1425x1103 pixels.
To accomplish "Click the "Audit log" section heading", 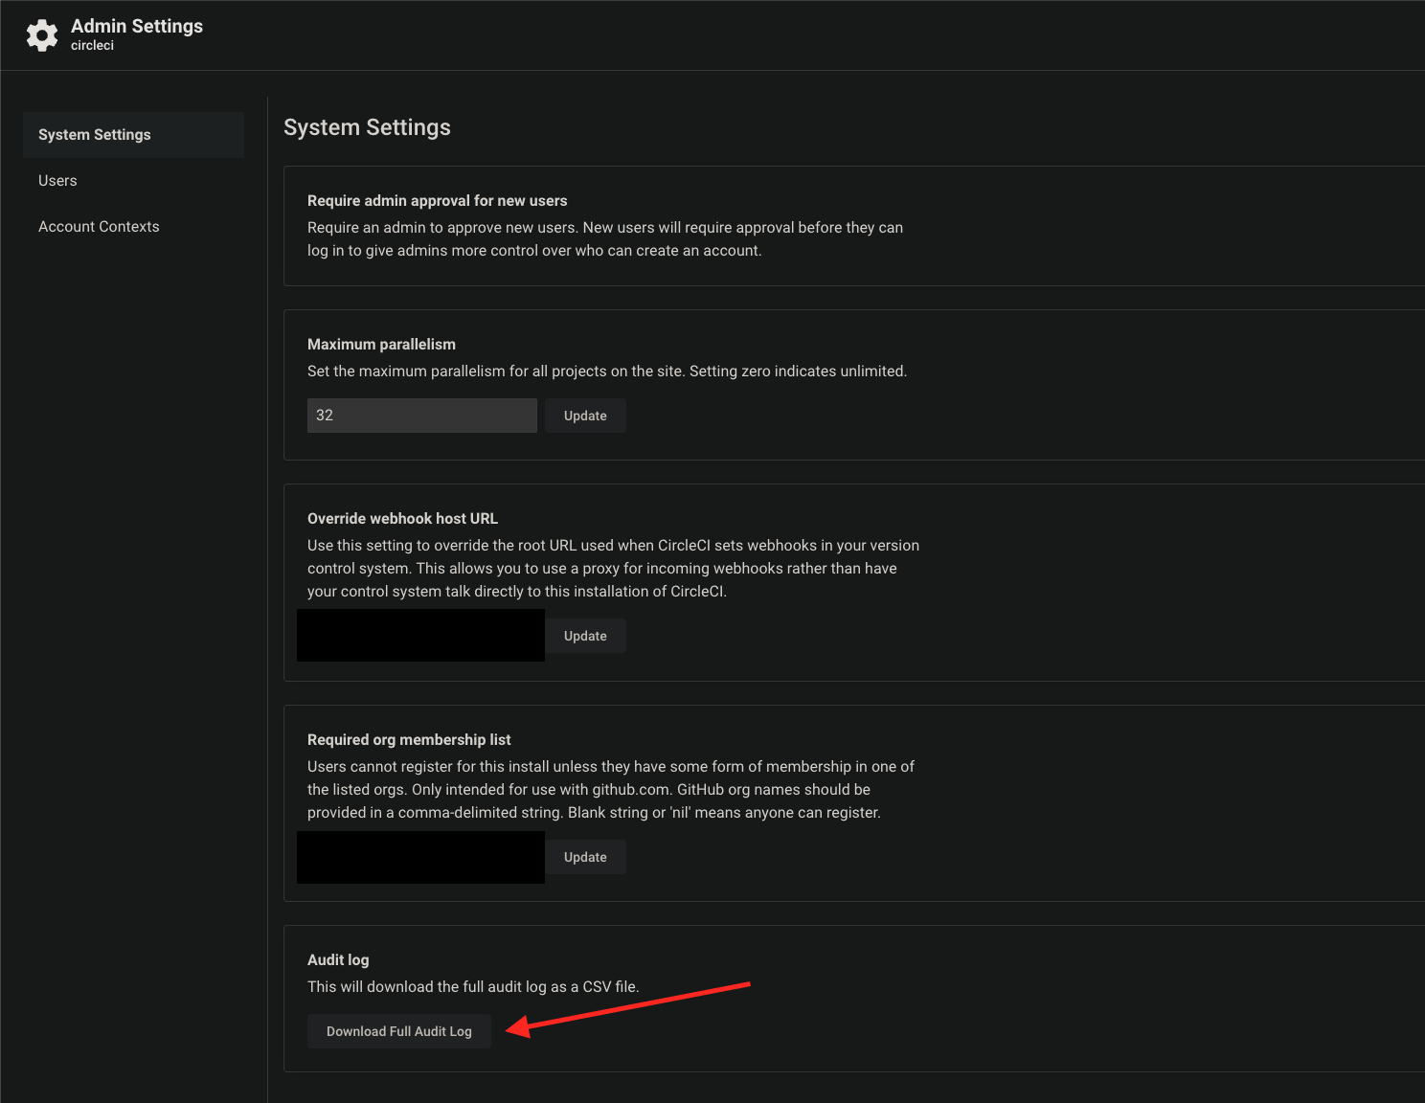I will click(338, 959).
